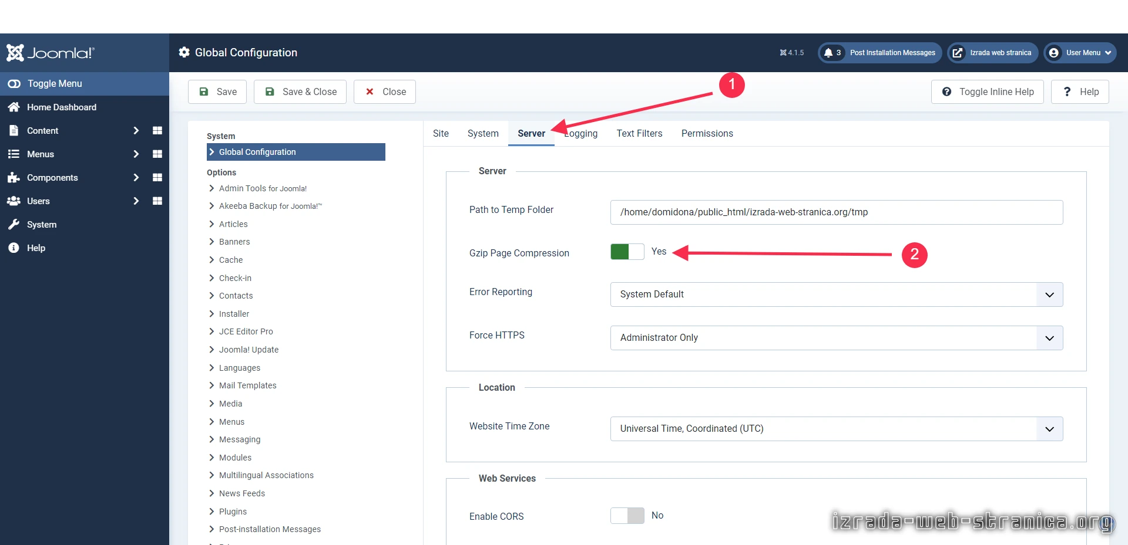Switch to the Site tab
This screenshot has width=1128, height=545.
tap(441, 134)
